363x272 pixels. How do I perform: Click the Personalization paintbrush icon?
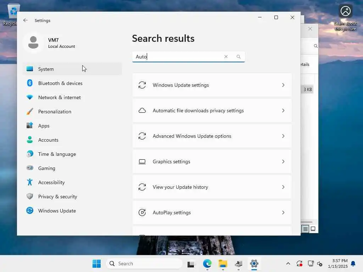click(30, 112)
